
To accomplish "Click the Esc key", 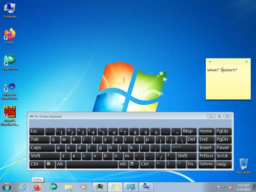I will point(37,131).
